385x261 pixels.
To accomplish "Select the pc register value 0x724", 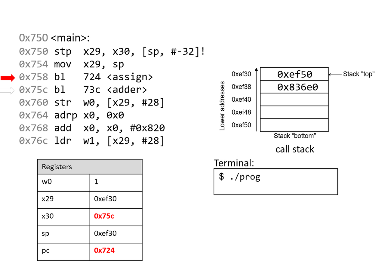I will (104, 250).
